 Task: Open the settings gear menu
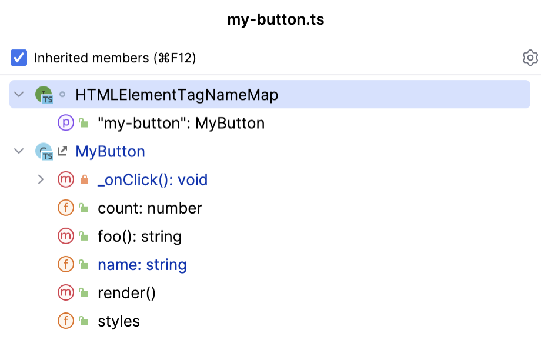click(530, 58)
